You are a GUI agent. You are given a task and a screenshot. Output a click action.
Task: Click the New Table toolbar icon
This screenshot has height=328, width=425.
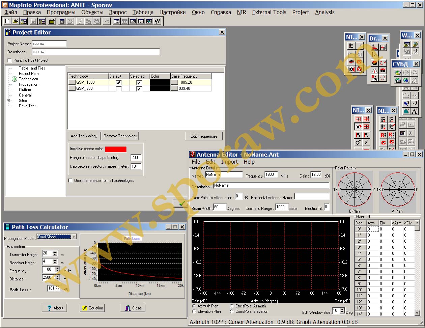[7, 21]
